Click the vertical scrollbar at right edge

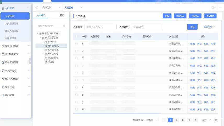click(x=222, y=69)
